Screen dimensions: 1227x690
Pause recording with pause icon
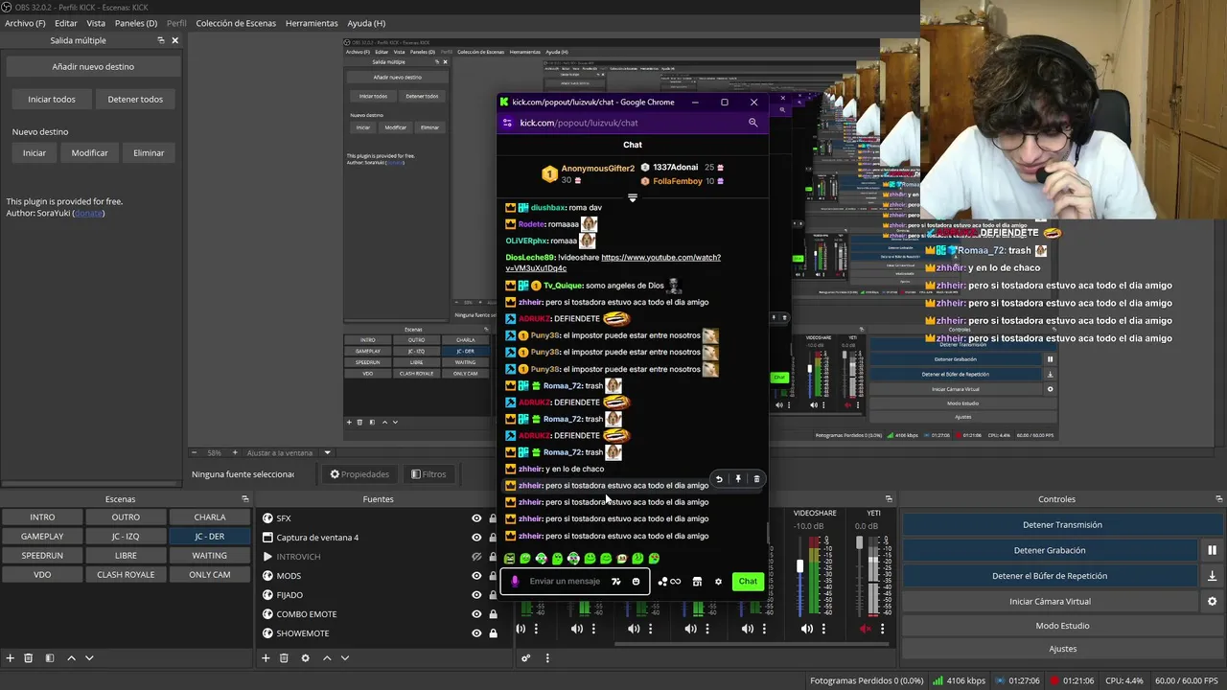(1212, 550)
